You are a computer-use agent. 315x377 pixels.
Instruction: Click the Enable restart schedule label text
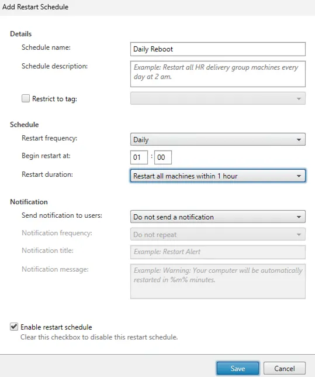coord(56,327)
